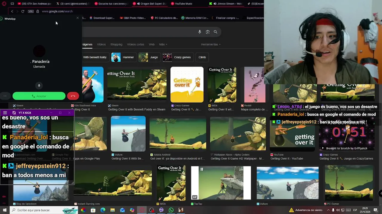The height and width of the screenshot is (214, 382).
Task: Click the crossed-circle icon in YT X KICK title
Action: [14, 113]
